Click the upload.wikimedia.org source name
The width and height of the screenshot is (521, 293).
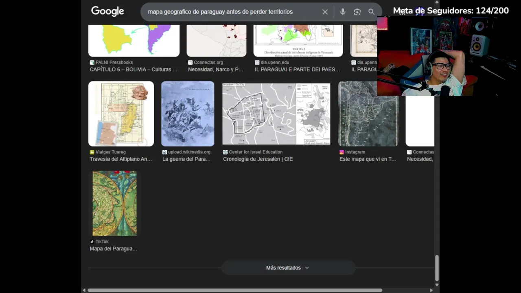click(189, 152)
